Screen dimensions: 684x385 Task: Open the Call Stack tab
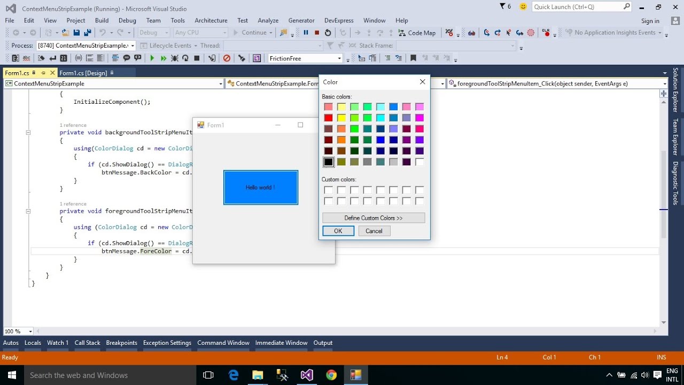click(88, 343)
